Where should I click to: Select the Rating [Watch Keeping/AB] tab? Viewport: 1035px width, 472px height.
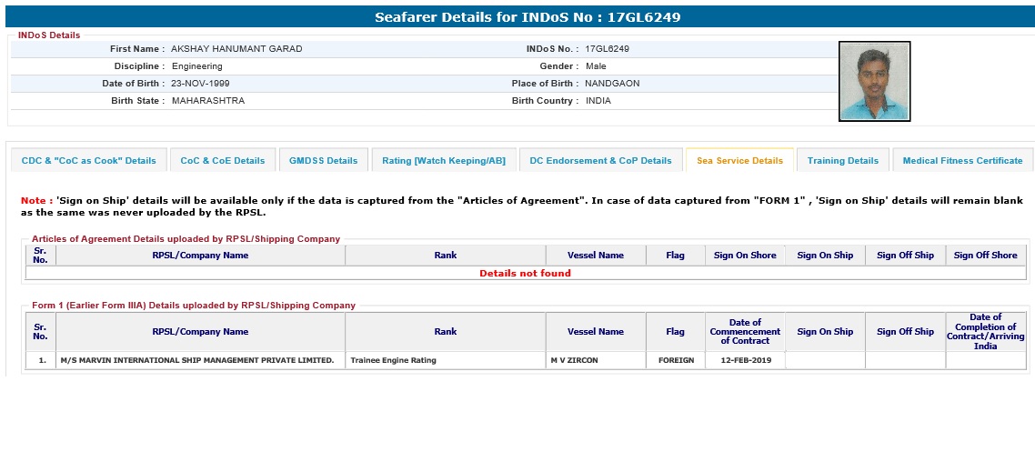[444, 160]
